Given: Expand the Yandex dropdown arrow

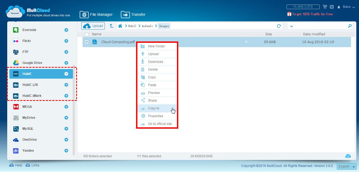Looking at the screenshot, I should 66,151.
